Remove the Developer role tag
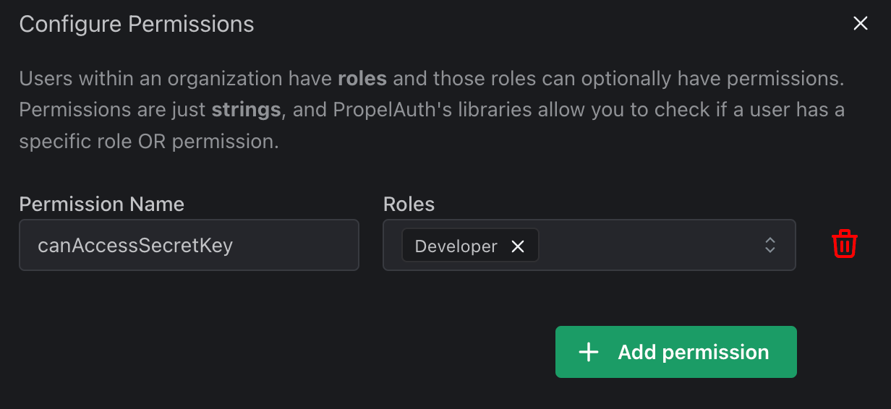Screen dimensions: 891x409 pos(518,246)
